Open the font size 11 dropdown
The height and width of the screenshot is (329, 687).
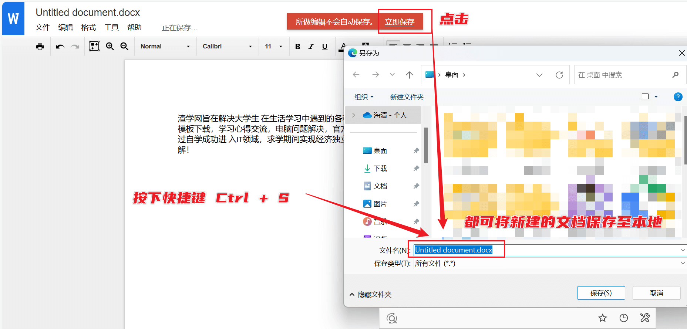click(274, 47)
